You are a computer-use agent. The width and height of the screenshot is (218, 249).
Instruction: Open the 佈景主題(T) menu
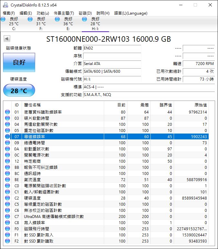(x=64, y=13)
